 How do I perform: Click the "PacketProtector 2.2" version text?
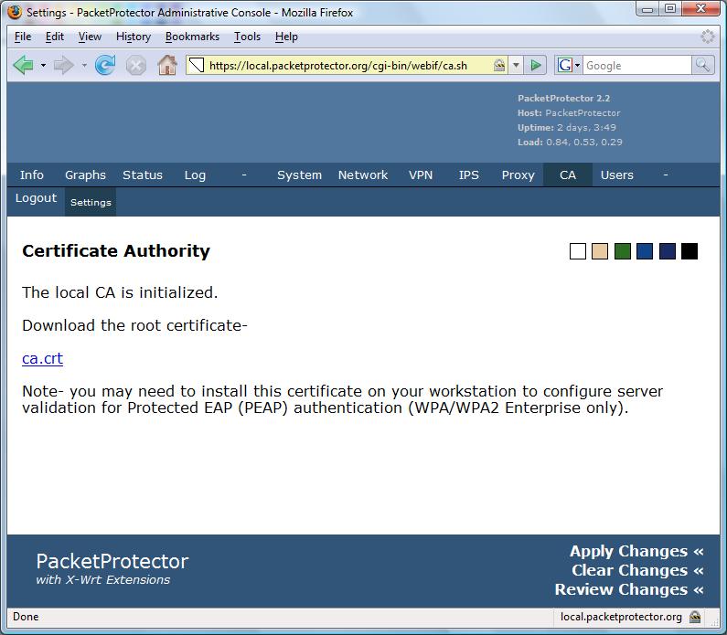click(x=564, y=98)
